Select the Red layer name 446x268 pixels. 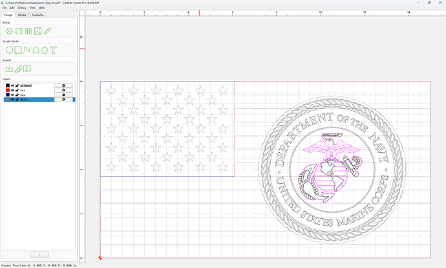point(23,90)
